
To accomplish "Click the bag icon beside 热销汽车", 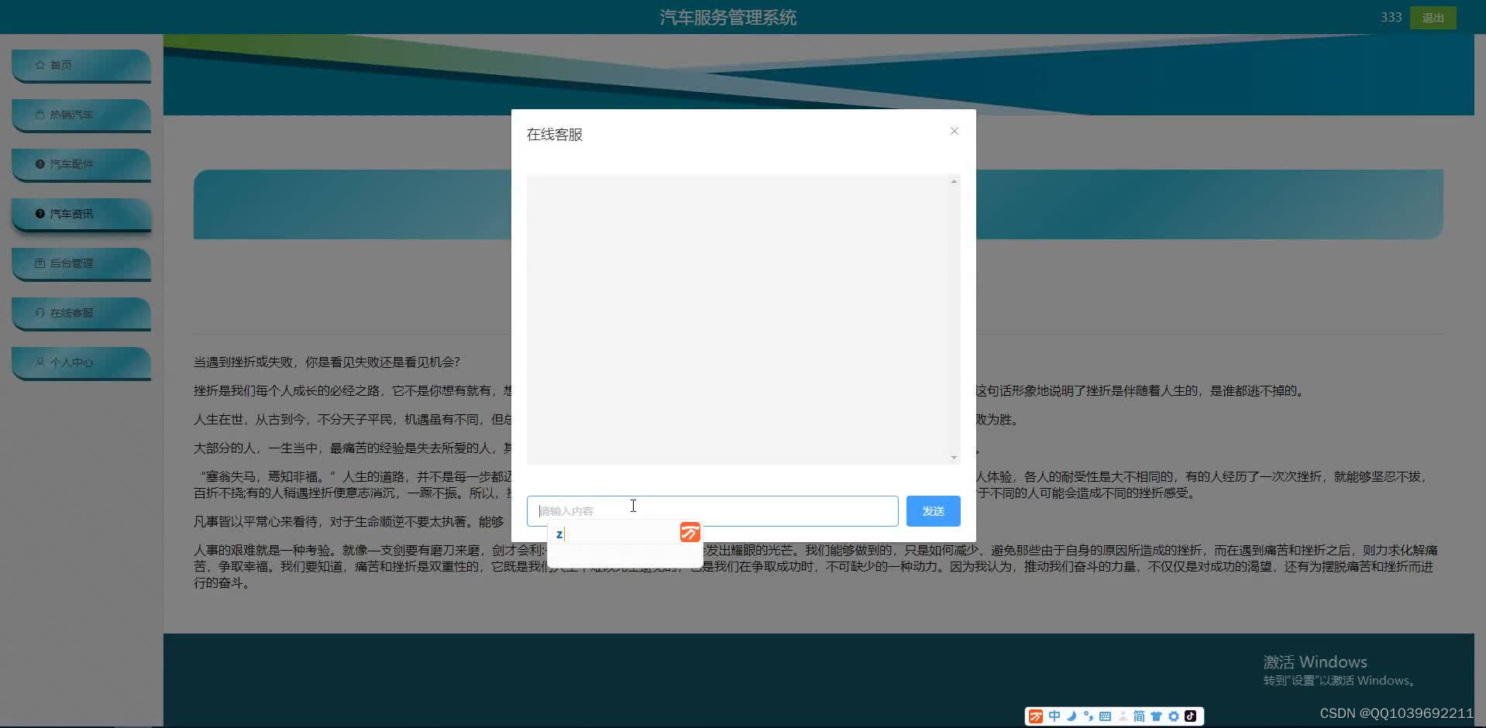I will click(40, 115).
